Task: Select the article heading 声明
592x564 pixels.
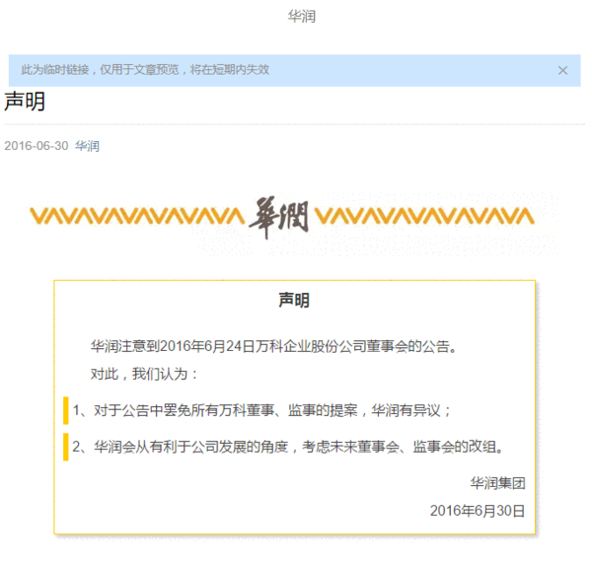Action: pyautogui.click(x=25, y=102)
